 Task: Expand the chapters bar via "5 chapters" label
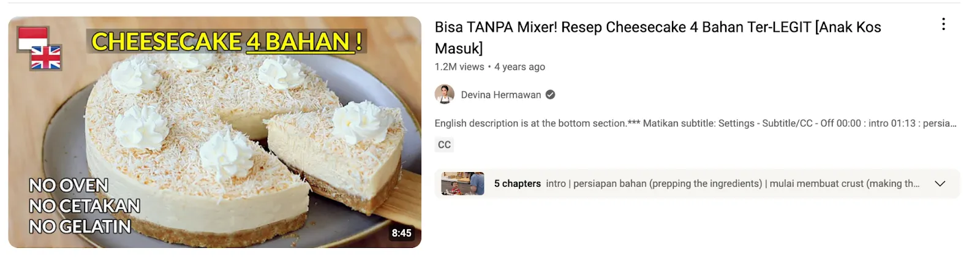tap(517, 184)
